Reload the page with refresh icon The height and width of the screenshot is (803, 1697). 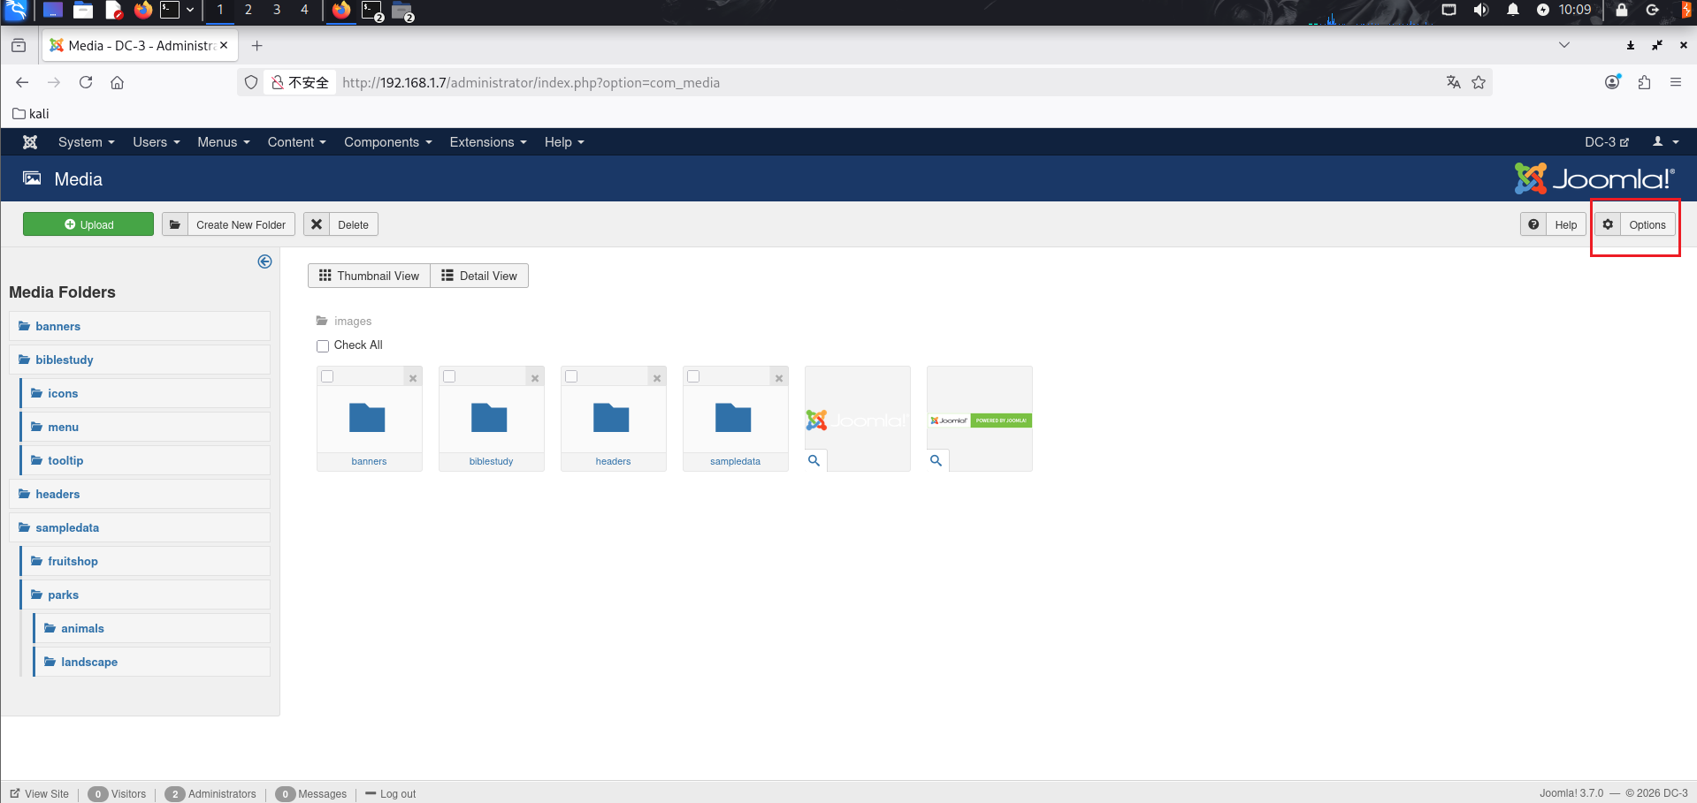(86, 82)
